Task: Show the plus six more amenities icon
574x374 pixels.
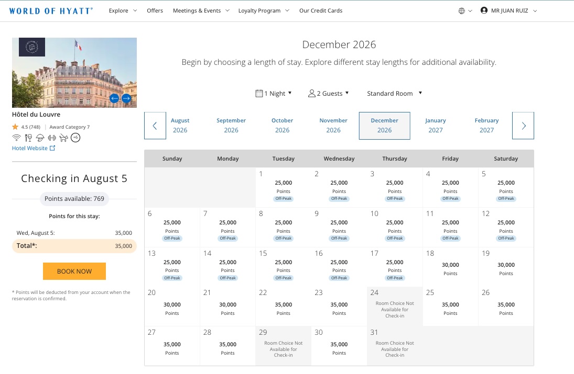Action: point(75,138)
